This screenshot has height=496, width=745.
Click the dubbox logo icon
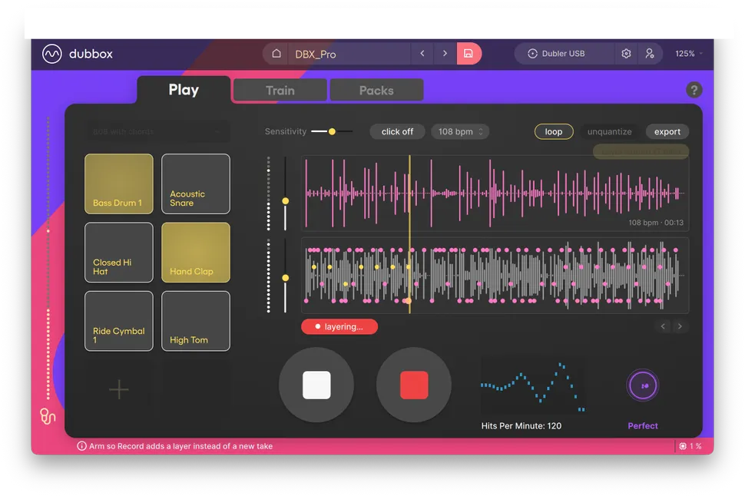point(51,54)
